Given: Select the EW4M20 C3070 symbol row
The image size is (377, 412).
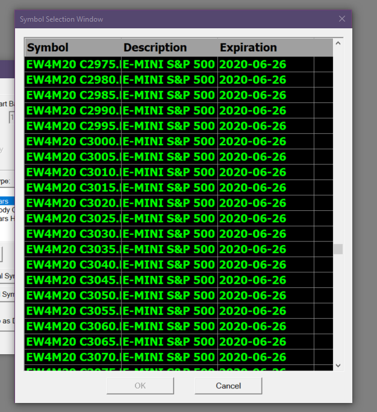Looking at the screenshot, I should point(179,357).
